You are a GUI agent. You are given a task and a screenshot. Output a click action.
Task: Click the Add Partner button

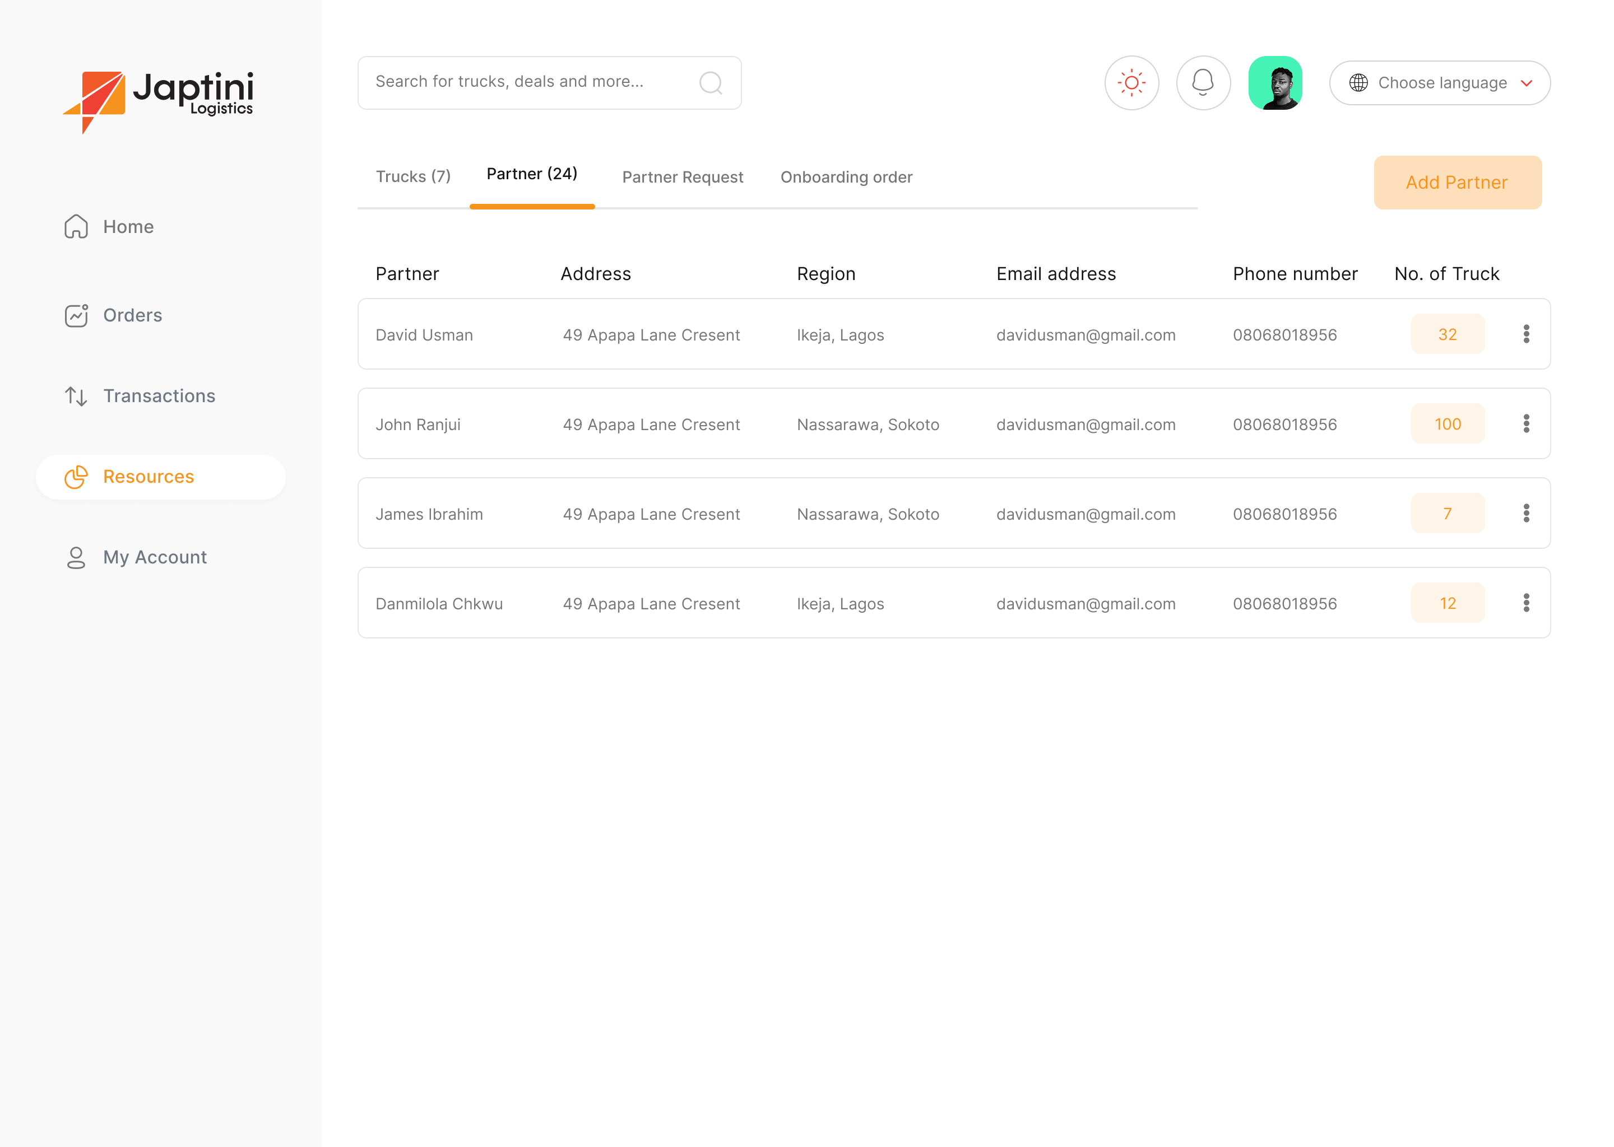pyautogui.click(x=1457, y=182)
